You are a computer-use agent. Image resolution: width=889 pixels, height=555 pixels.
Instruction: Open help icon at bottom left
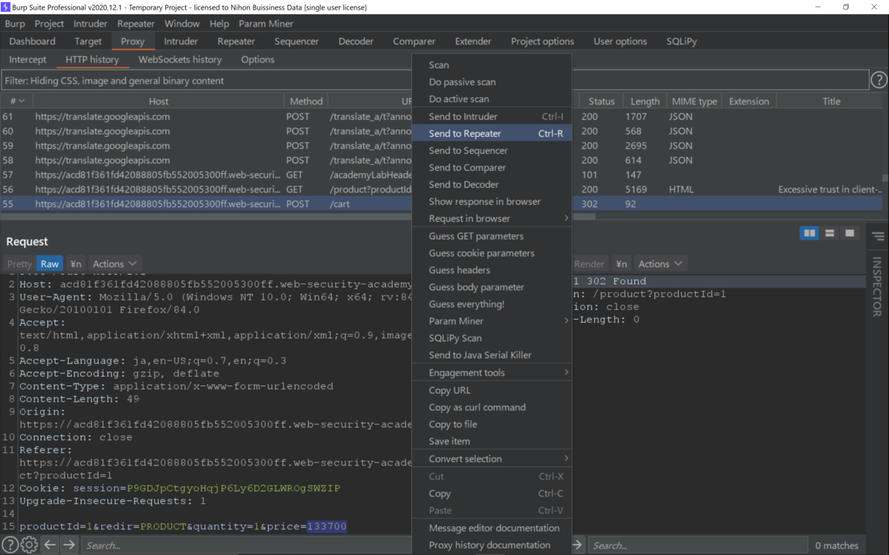coord(10,545)
